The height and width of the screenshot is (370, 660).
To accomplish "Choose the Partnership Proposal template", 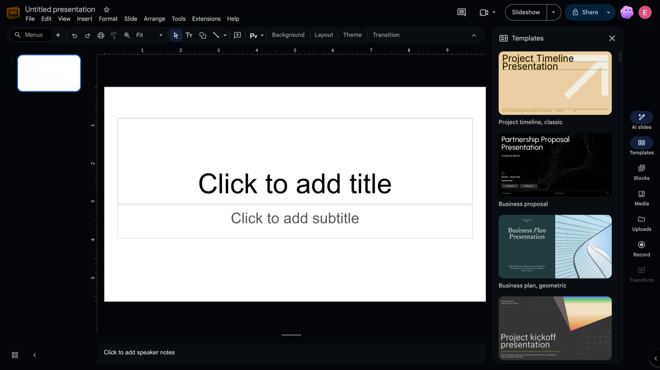I will click(x=555, y=165).
